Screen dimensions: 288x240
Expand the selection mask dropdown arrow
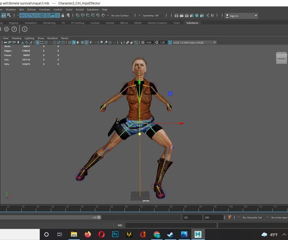pos(17,15)
